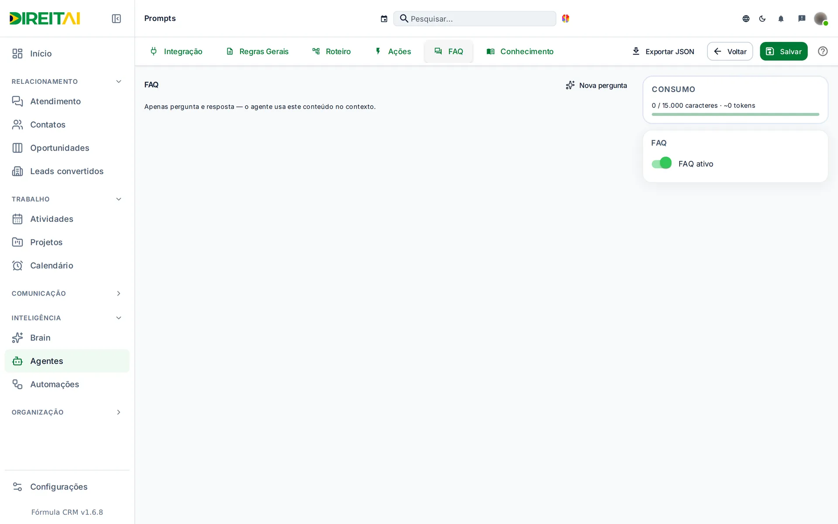Disable the FAQ ativo switch
Image resolution: width=838 pixels, height=524 pixels.
(662, 163)
